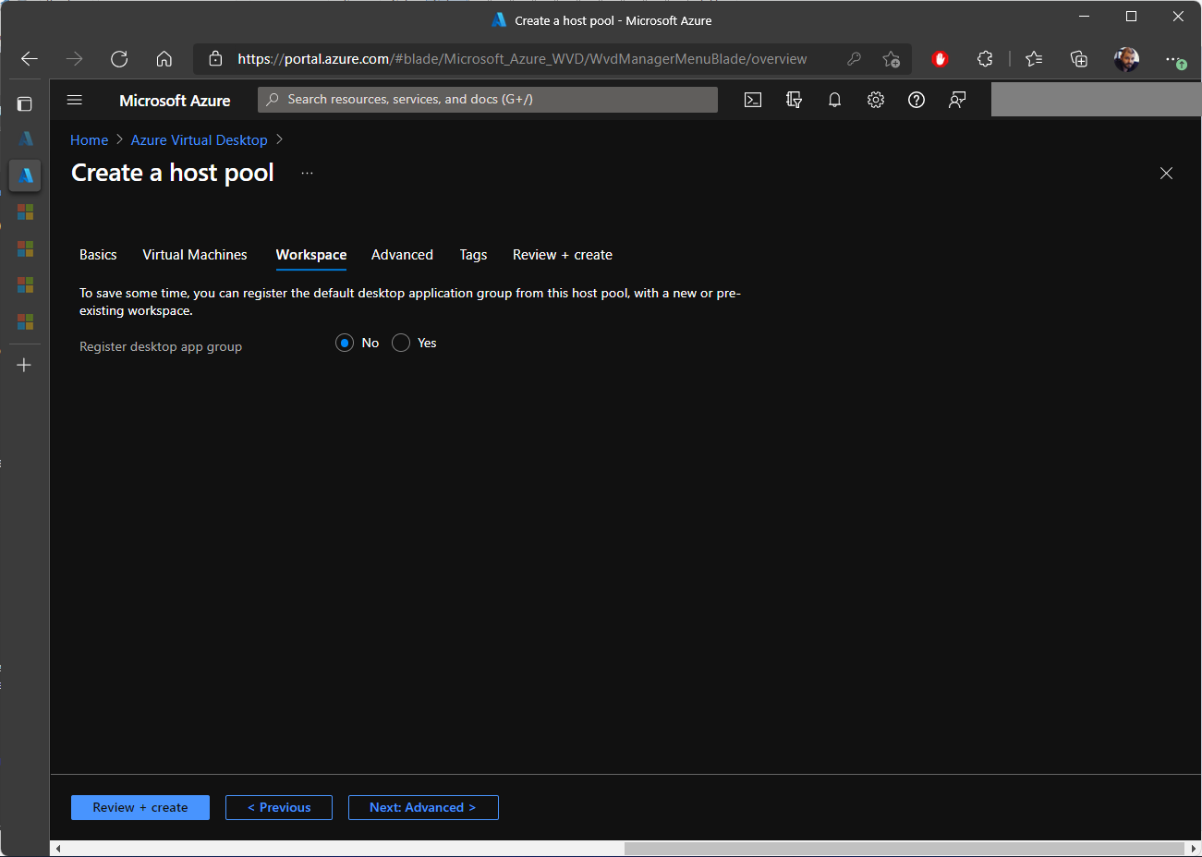Open the Tags tab

click(x=473, y=255)
